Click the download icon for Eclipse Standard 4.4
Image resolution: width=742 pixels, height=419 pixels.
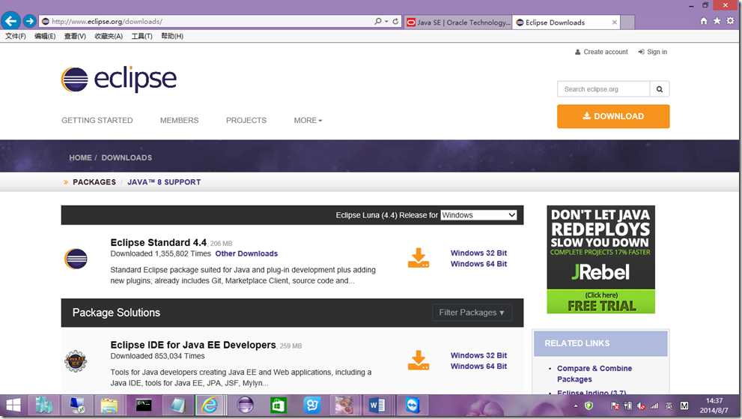(x=419, y=258)
